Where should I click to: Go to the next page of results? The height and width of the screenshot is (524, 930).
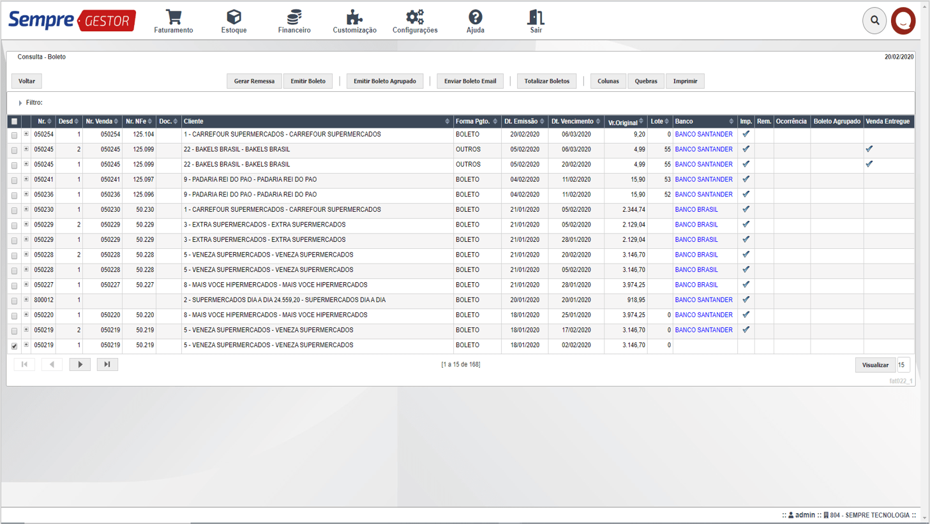[x=80, y=364]
